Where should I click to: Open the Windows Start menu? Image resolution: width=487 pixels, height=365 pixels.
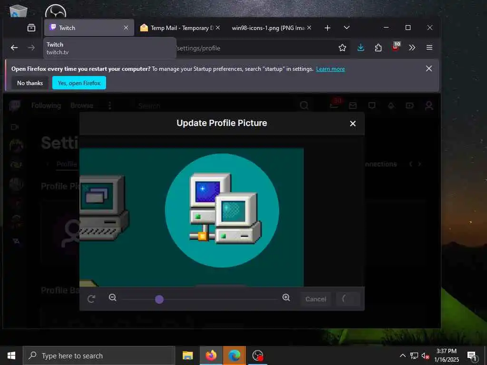tap(11, 355)
